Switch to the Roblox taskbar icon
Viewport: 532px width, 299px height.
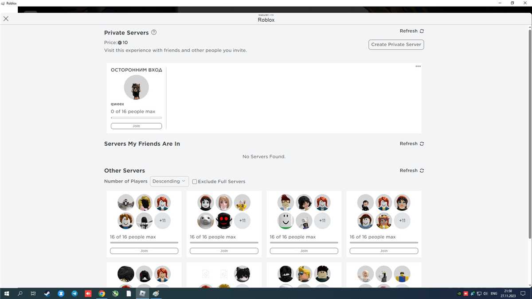(x=142, y=293)
